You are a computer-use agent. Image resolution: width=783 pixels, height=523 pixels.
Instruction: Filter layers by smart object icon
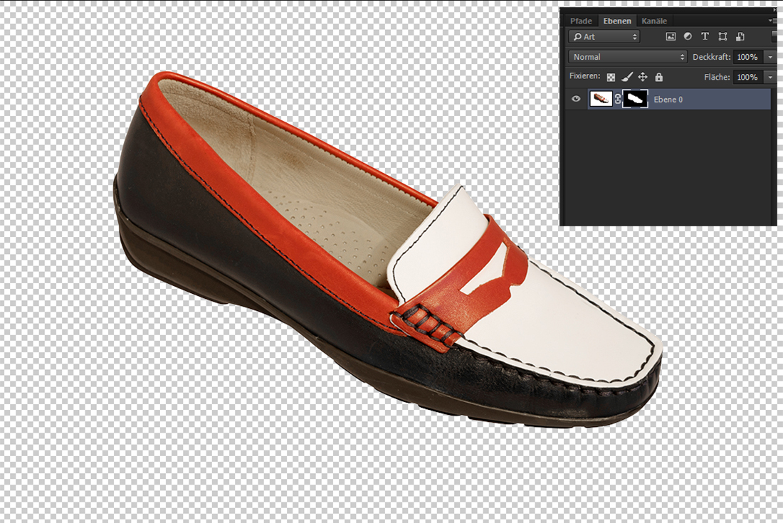[740, 36]
